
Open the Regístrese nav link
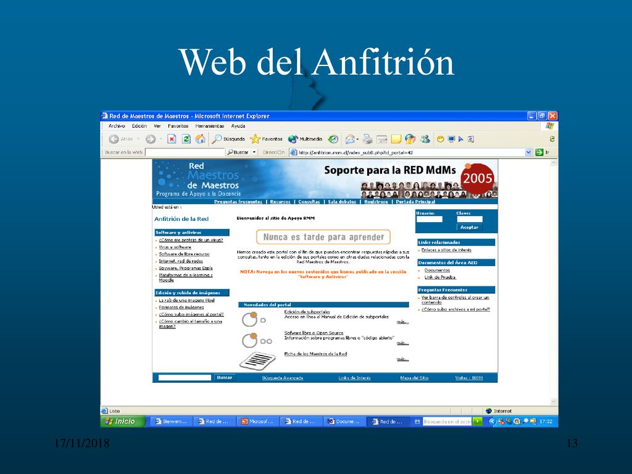376,202
